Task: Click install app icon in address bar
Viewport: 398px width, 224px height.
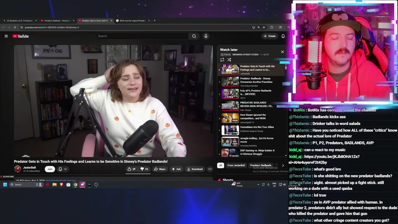Action: point(253,27)
